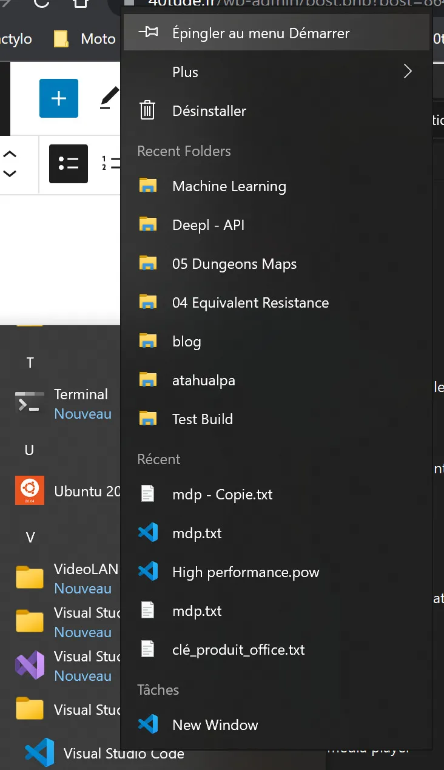Move block up with up chevron

[10, 154]
